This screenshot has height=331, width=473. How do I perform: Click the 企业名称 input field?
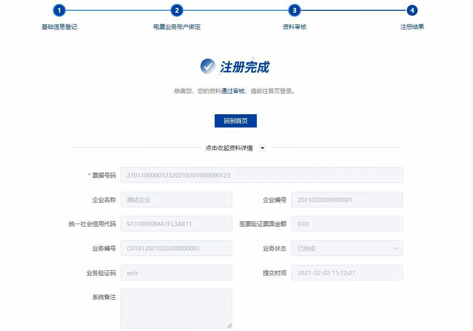[x=176, y=200]
